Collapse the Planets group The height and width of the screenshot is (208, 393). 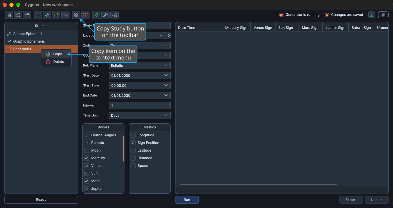[87, 143]
